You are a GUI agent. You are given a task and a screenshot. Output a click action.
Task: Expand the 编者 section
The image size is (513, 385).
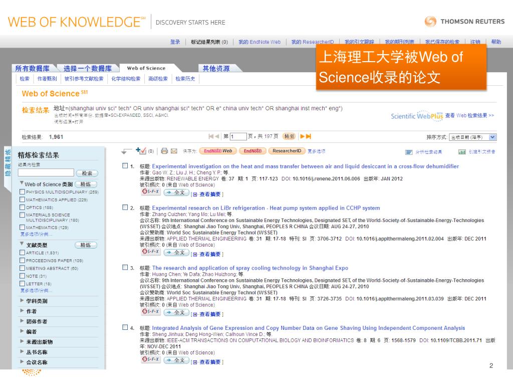[x=22, y=331]
